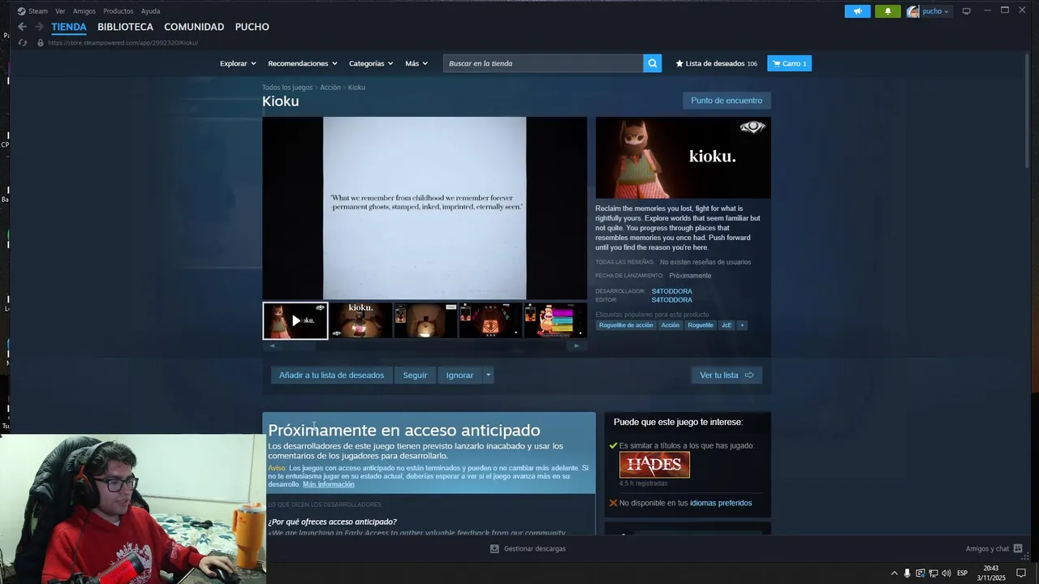Open the Recomendaciones dropdown
This screenshot has height=584, width=1039.
(x=302, y=63)
